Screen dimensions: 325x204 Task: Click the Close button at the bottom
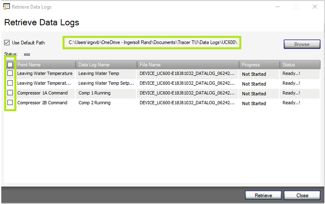302,195
